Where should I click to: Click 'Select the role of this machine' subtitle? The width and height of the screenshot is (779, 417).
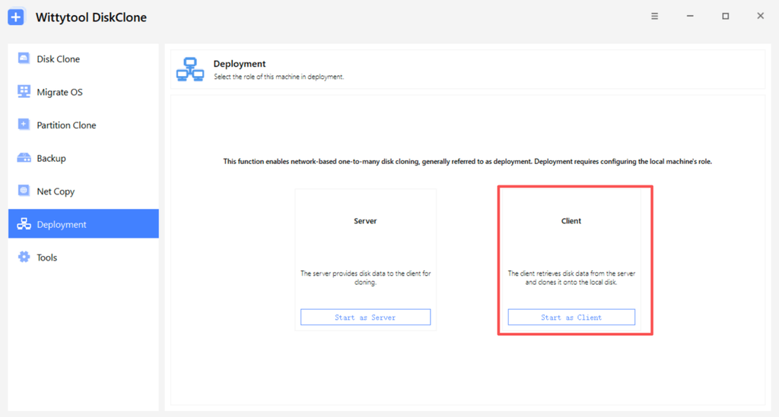[x=278, y=77]
